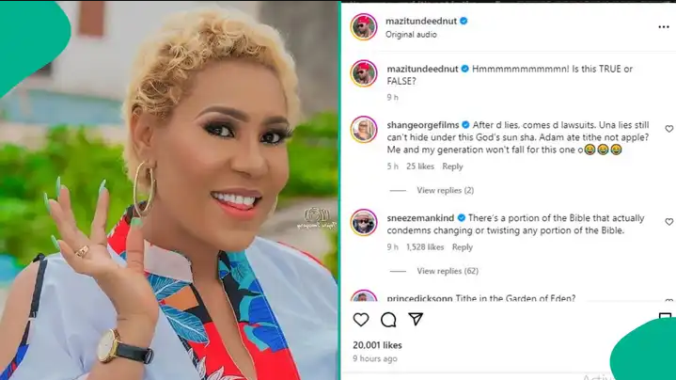Open the Original audio link
676x380 pixels.
coord(411,35)
